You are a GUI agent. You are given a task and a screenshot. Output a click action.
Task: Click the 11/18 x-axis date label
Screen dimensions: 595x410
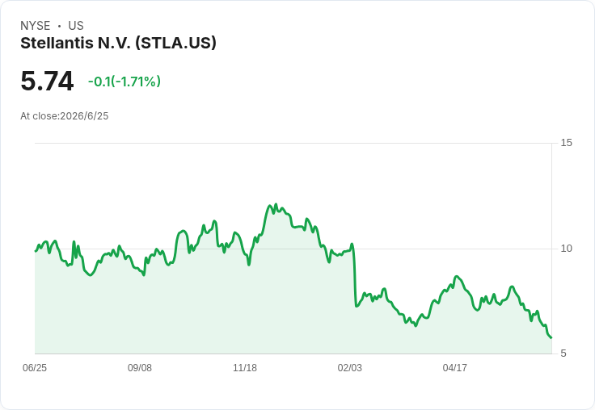245,367
